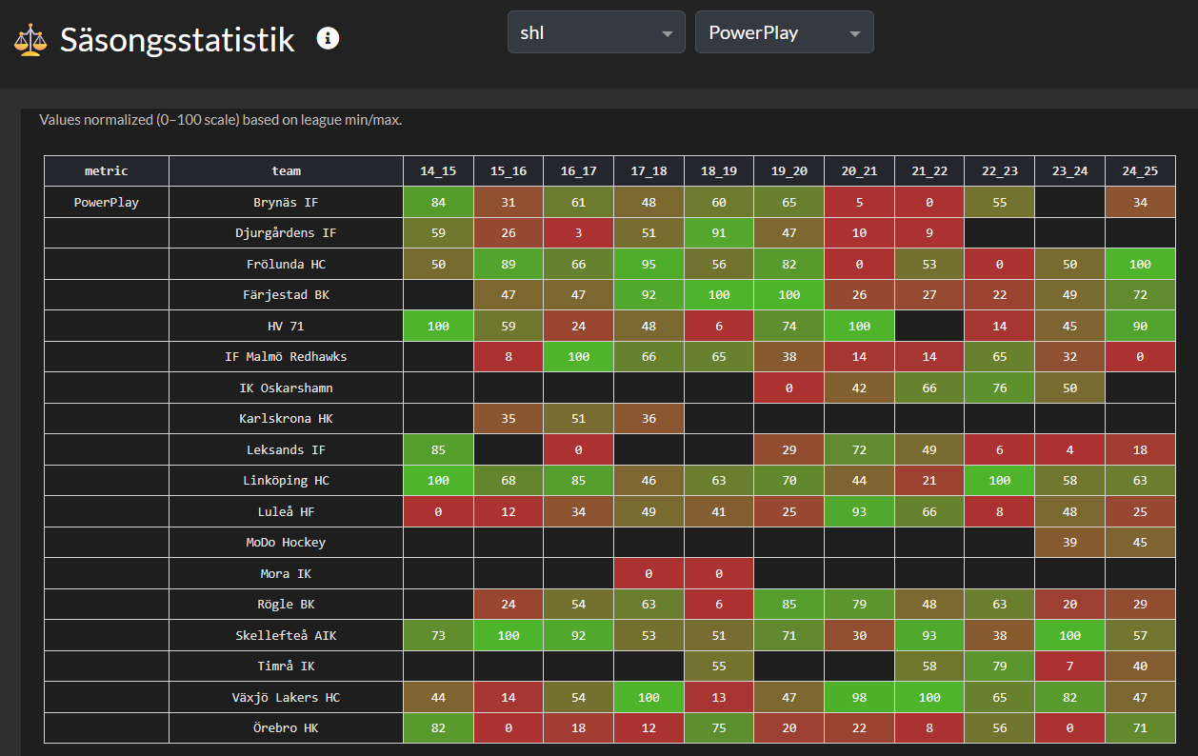Click the Säsongsstatistik page title
Viewport: 1198px width, 756px height.
(177, 40)
